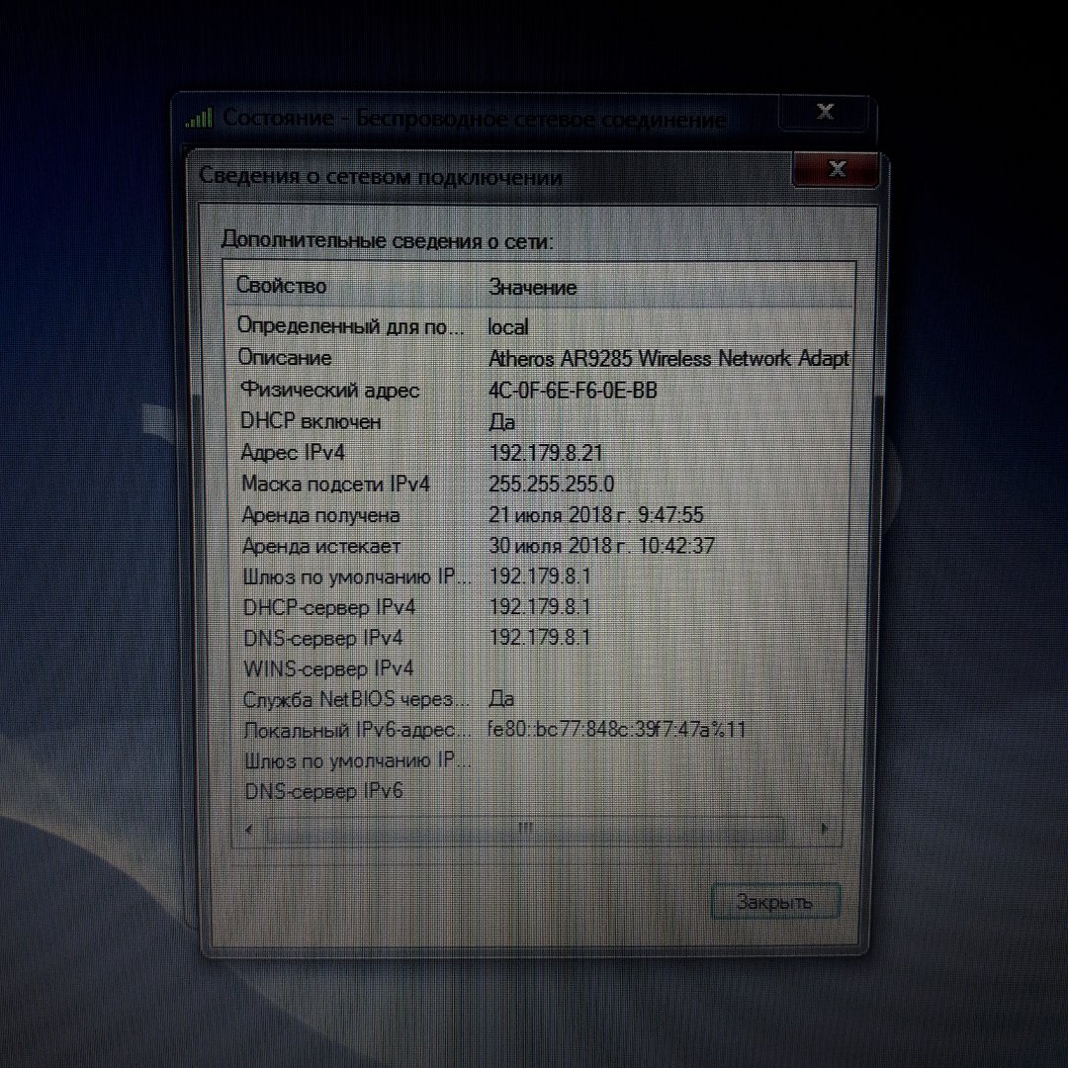This screenshot has width=1068, height=1068.
Task: Select the Описание row label
Action: [285, 358]
